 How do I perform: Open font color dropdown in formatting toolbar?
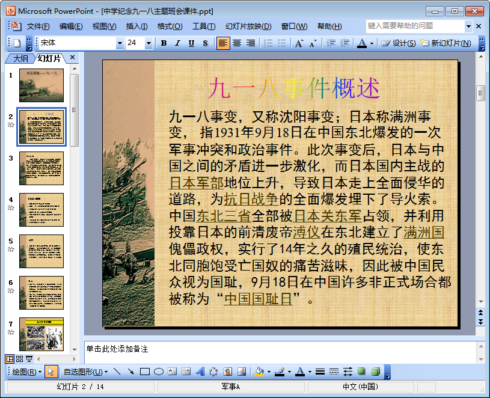372,43
